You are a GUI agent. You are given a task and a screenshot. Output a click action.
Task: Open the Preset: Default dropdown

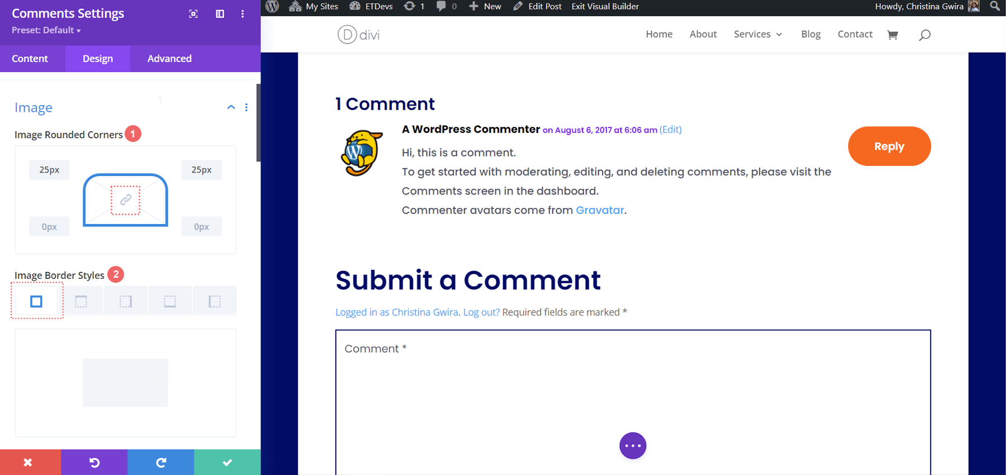click(46, 30)
